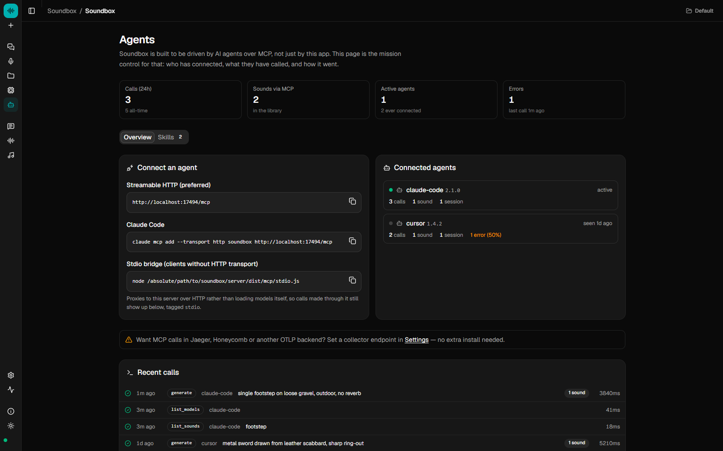The image size is (723, 451).
Task: Select the gravel footstep generate call row
Action: pyautogui.click(x=372, y=393)
